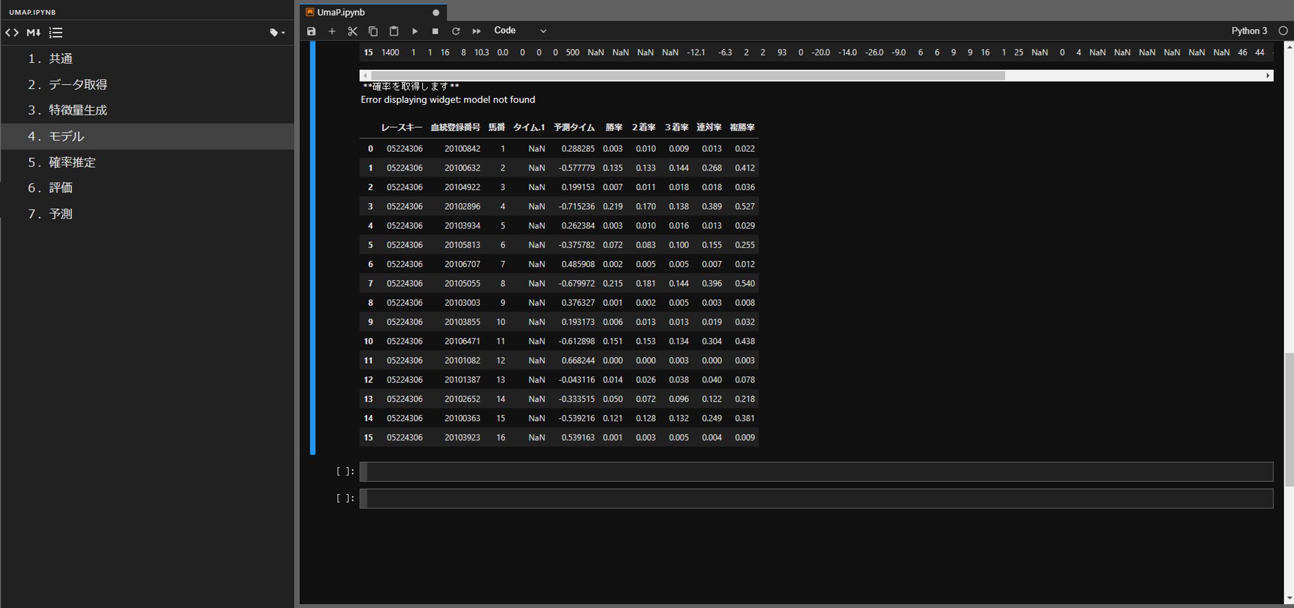This screenshot has width=1294, height=608.
Task: Click the 予測タイム column header
Action: tap(574, 127)
